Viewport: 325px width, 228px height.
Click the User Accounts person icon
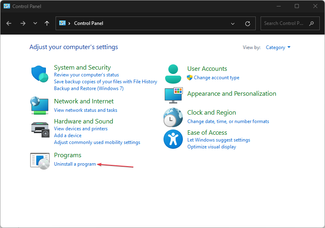pyautogui.click(x=173, y=73)
